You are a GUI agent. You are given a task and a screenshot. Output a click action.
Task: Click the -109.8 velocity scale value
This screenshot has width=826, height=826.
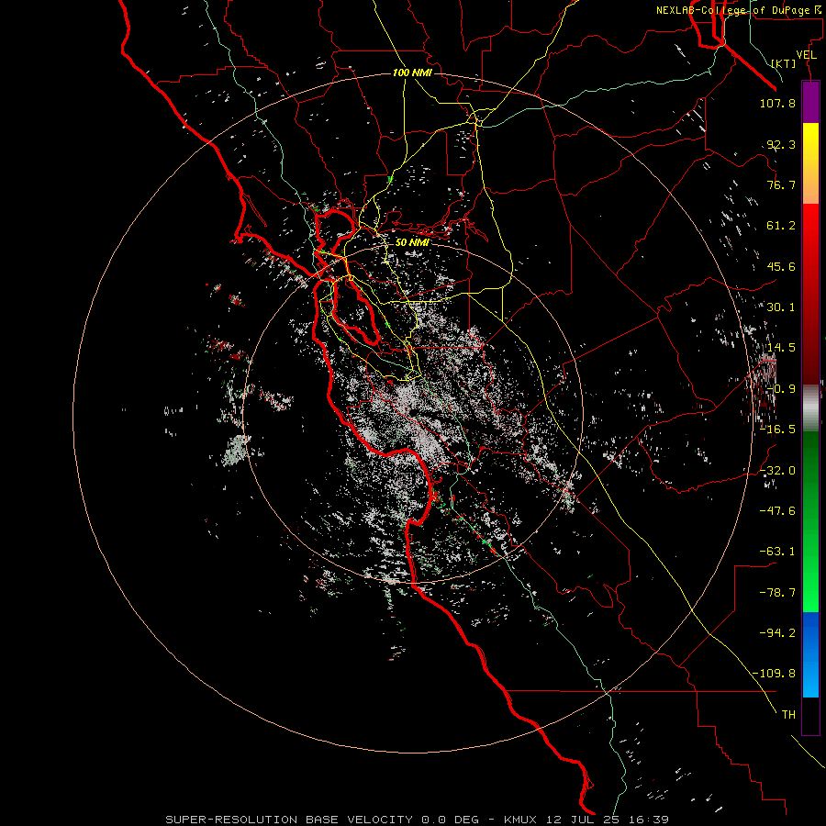pos(774,674)
